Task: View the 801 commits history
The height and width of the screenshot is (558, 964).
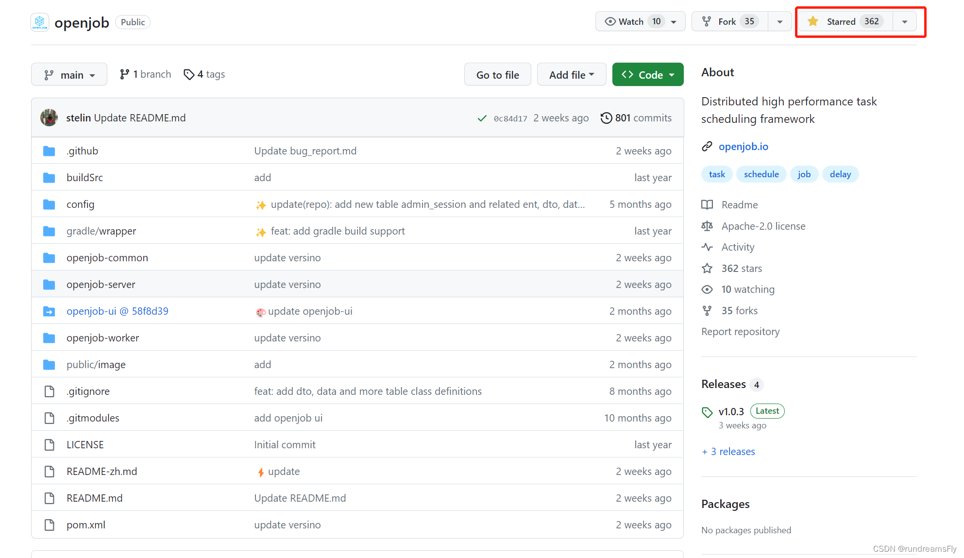Action: 636,118
